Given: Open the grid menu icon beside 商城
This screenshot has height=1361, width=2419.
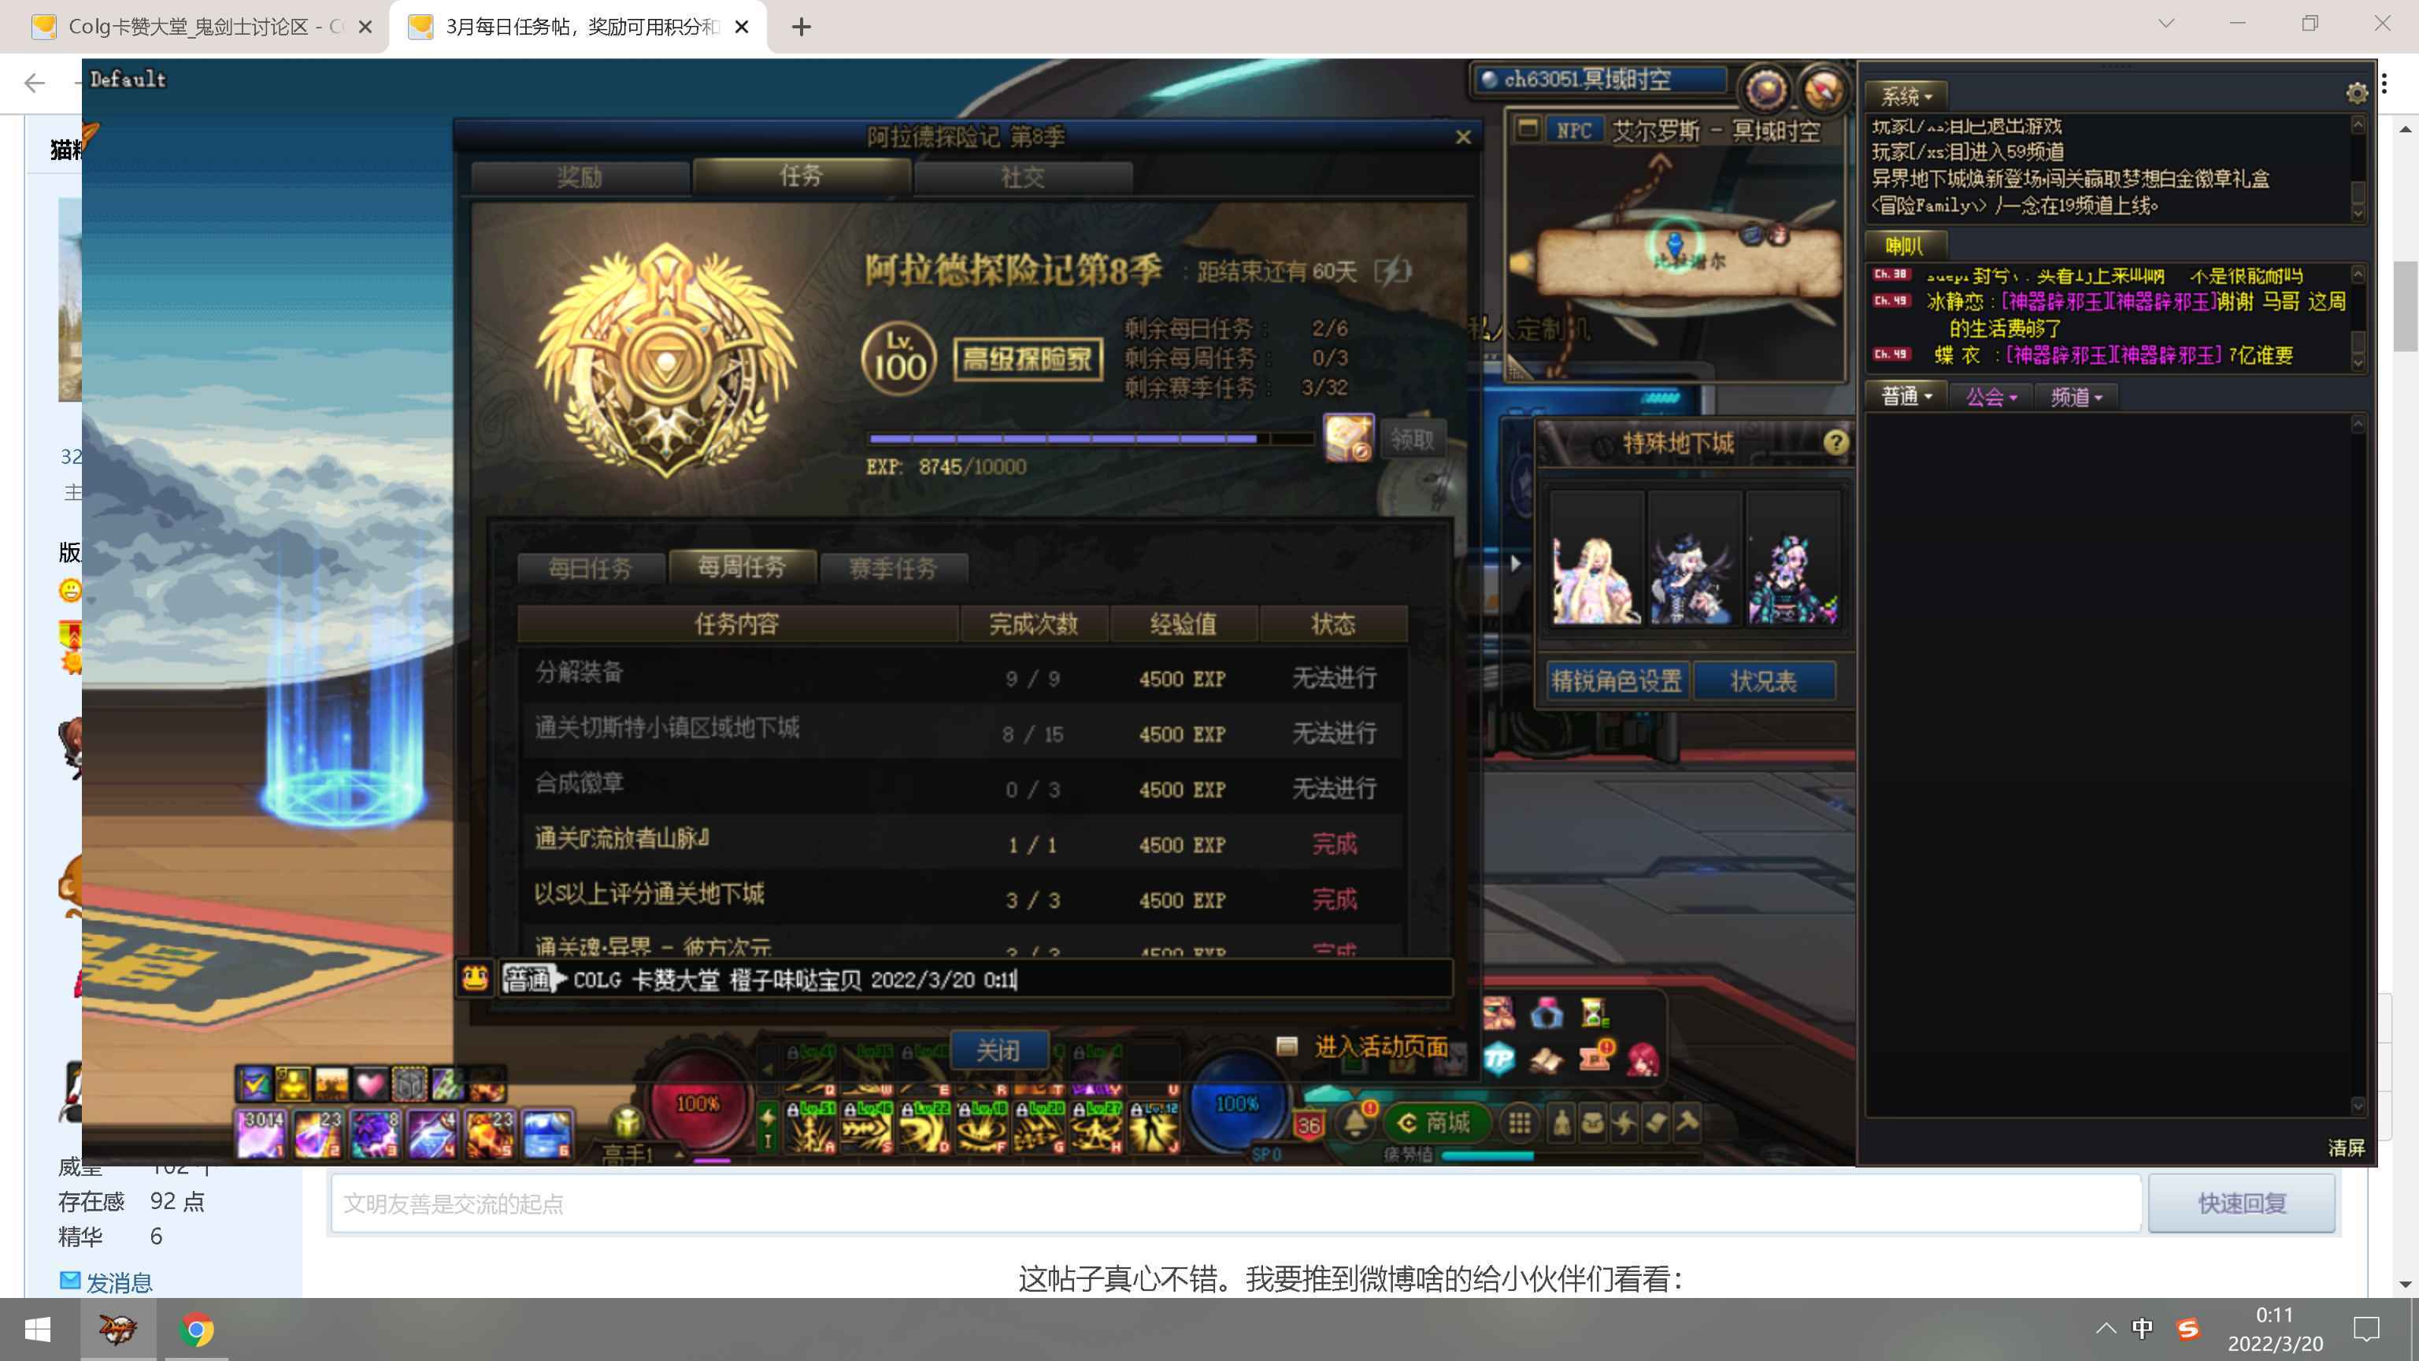Looking at the screenshot, I should tap(1520, 1122).
